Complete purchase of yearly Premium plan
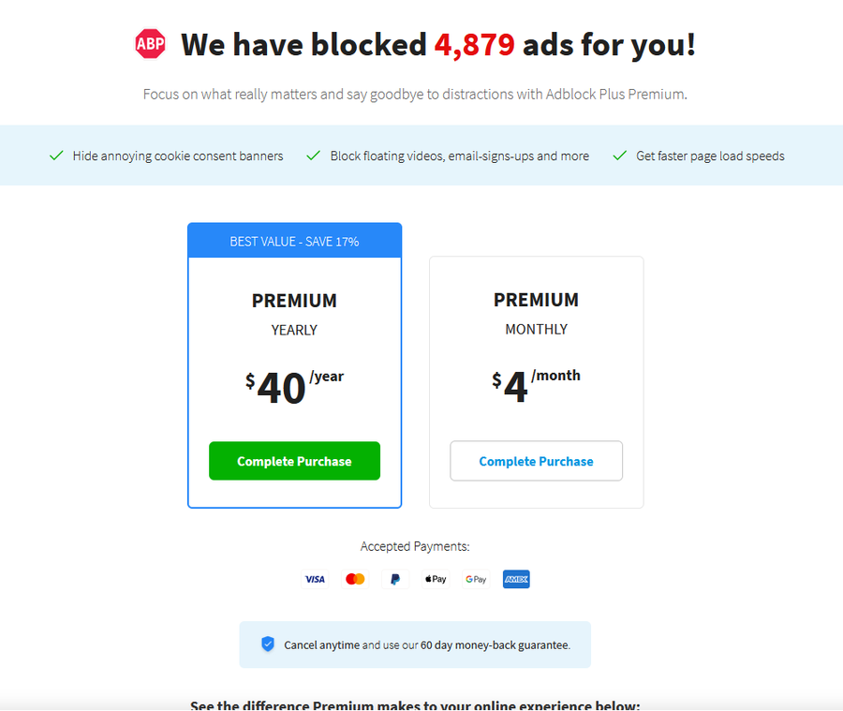Image resolution: width=843 pixels, height=711 pixels. [x=294, y=461]
